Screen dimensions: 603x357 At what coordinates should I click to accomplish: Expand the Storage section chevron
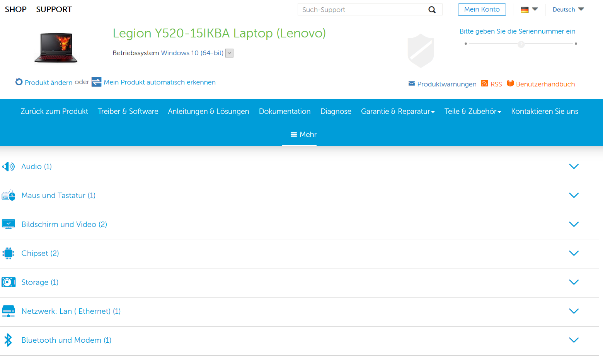(x=574, y=282)
